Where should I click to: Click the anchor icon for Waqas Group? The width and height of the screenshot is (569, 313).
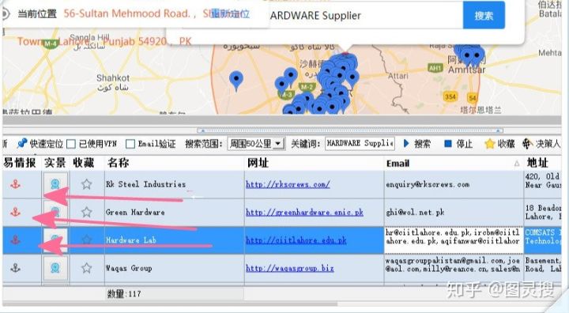coord(15,268)
